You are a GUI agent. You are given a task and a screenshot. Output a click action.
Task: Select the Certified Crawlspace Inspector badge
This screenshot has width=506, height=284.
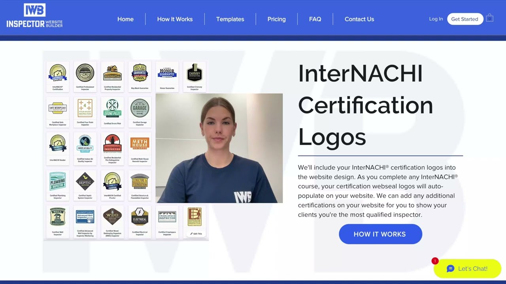(167, 222)
